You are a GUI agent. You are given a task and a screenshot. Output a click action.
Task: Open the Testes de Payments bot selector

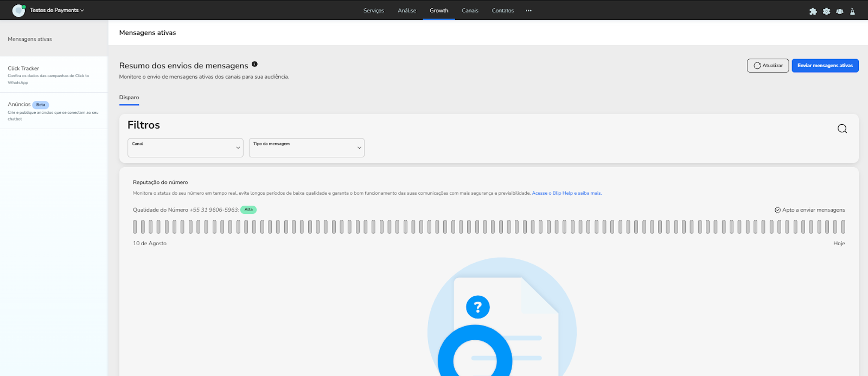[57, 10]
